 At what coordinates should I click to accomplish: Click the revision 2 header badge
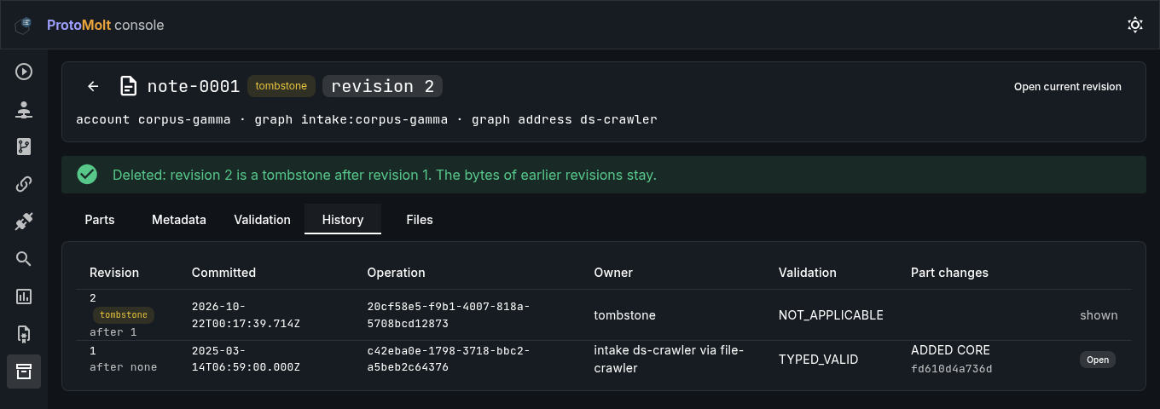(383, 86)
